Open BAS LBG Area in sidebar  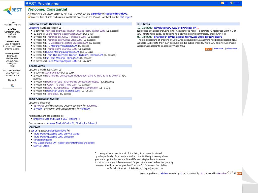(x=12, y=61)
